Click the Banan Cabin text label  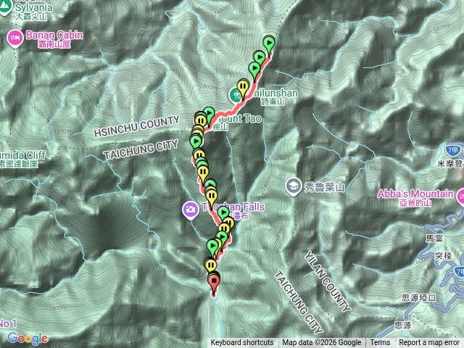pos(54,36)
